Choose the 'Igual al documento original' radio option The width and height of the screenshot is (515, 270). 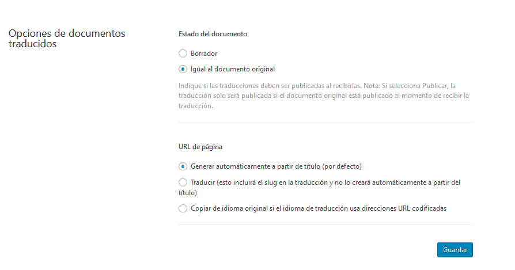click(x=183, y=69)
